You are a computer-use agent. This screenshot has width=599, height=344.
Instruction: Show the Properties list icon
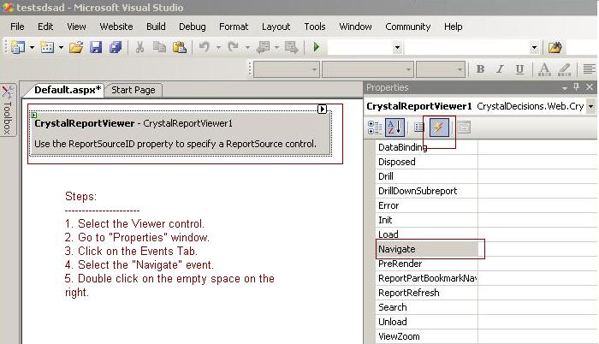pos(419,128)
